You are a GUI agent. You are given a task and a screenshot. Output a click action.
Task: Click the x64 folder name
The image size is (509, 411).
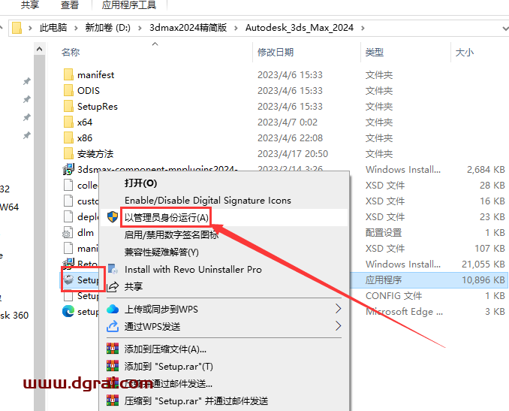tap(85, 122)
